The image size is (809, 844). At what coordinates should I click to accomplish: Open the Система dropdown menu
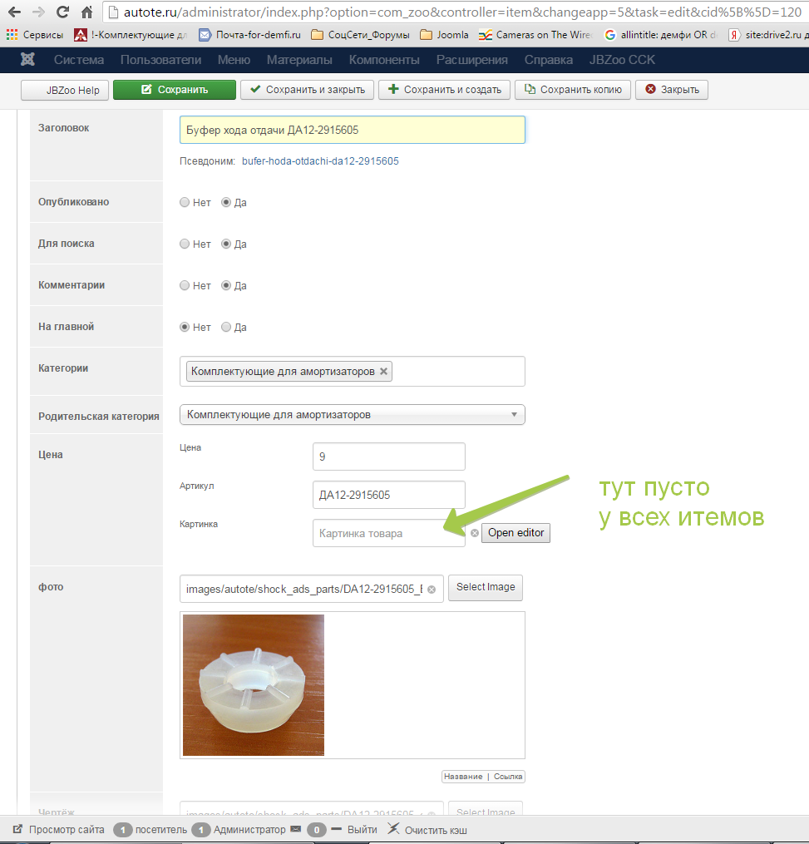[x=79, y=60]
